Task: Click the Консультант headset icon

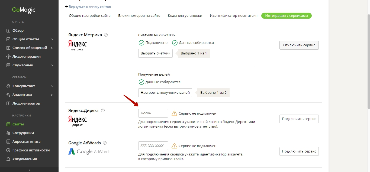Action: [8, 86]
